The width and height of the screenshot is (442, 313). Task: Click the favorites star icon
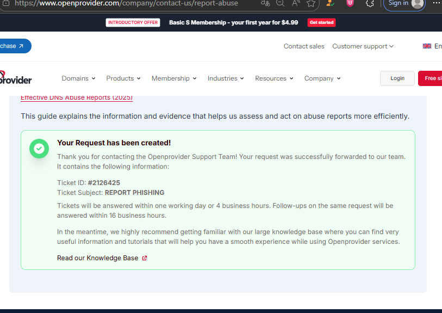tap(311, 3)
